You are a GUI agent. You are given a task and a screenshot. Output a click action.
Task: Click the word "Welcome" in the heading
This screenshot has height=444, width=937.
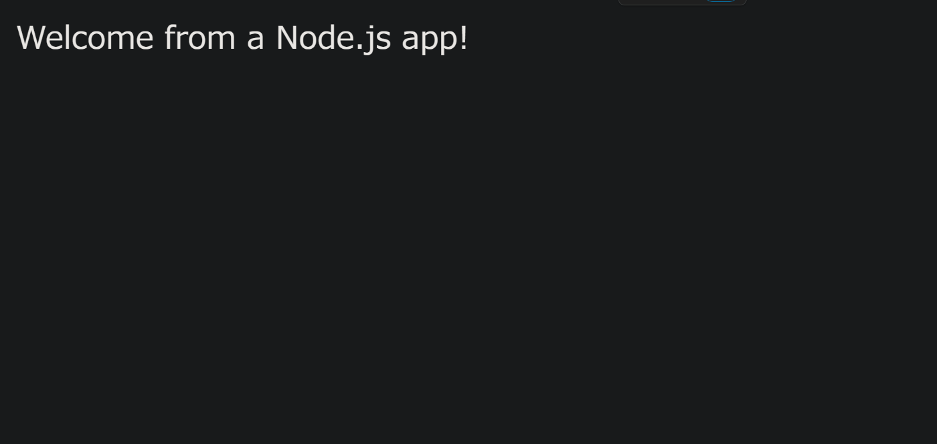click(x=85, y=37)
